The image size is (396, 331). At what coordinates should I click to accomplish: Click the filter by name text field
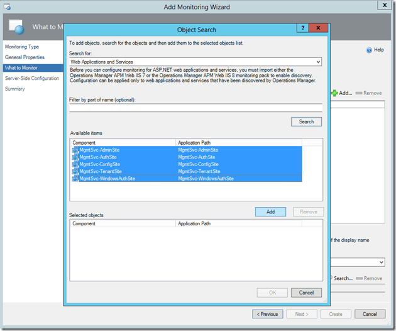tap(195, 108)
